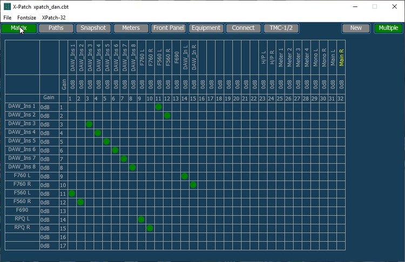405x262 pixels.
Task: Click the X-Patch app icon in title bar
Action: [x=7, y=6]
